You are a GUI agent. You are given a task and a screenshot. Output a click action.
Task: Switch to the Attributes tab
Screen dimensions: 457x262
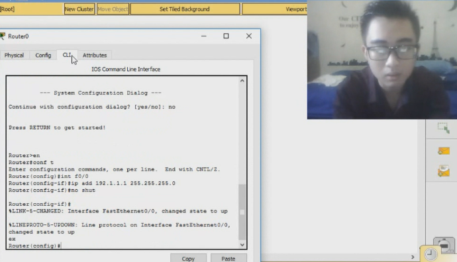(95, 55)
